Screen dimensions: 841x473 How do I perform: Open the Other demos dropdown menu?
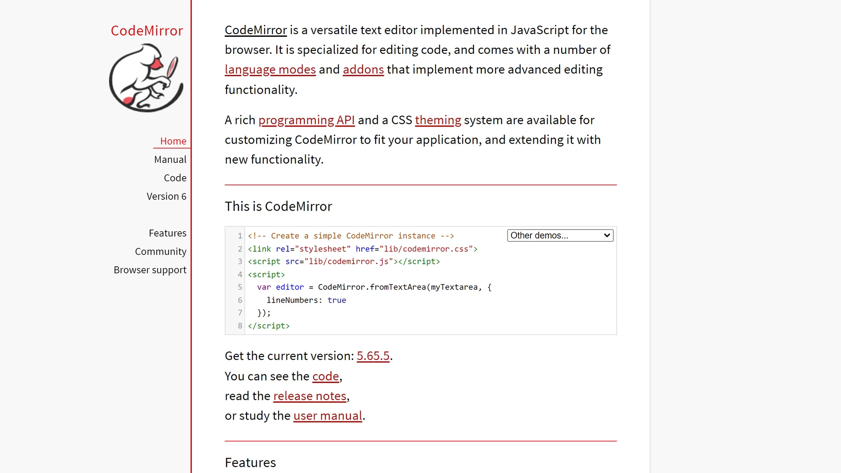pyautogui.click(x=558, y=235)
